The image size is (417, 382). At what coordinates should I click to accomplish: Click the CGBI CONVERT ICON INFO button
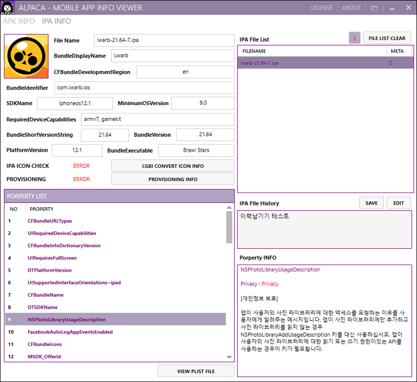tap(173, 166)
